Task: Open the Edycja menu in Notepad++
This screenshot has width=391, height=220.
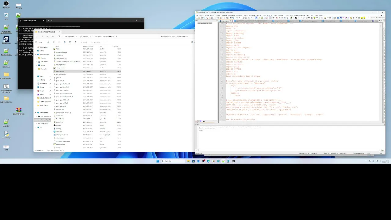Action: (202, 15)
